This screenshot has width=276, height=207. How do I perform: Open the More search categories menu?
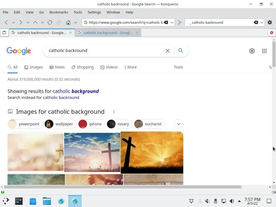[x=130, y=67]
